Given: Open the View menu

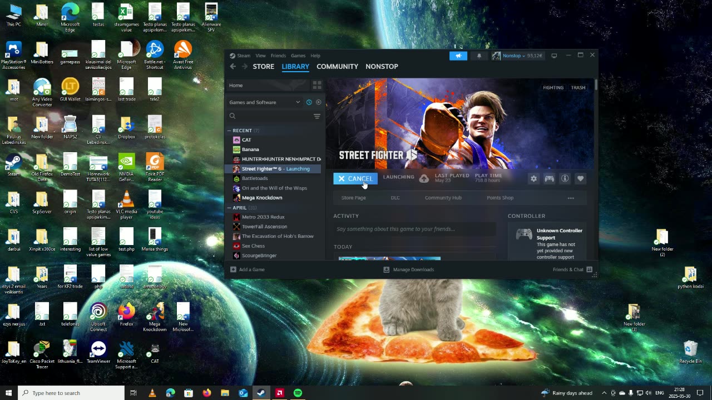Looking at the screenshot, I should pos(260,56).
